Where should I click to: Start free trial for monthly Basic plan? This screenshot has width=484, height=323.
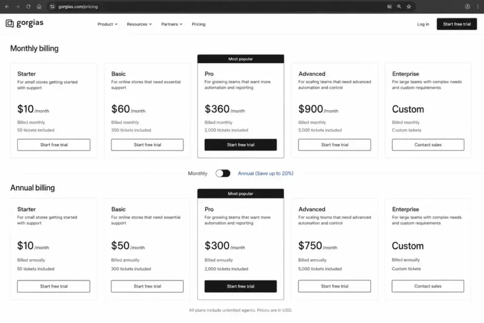(147, 145)
